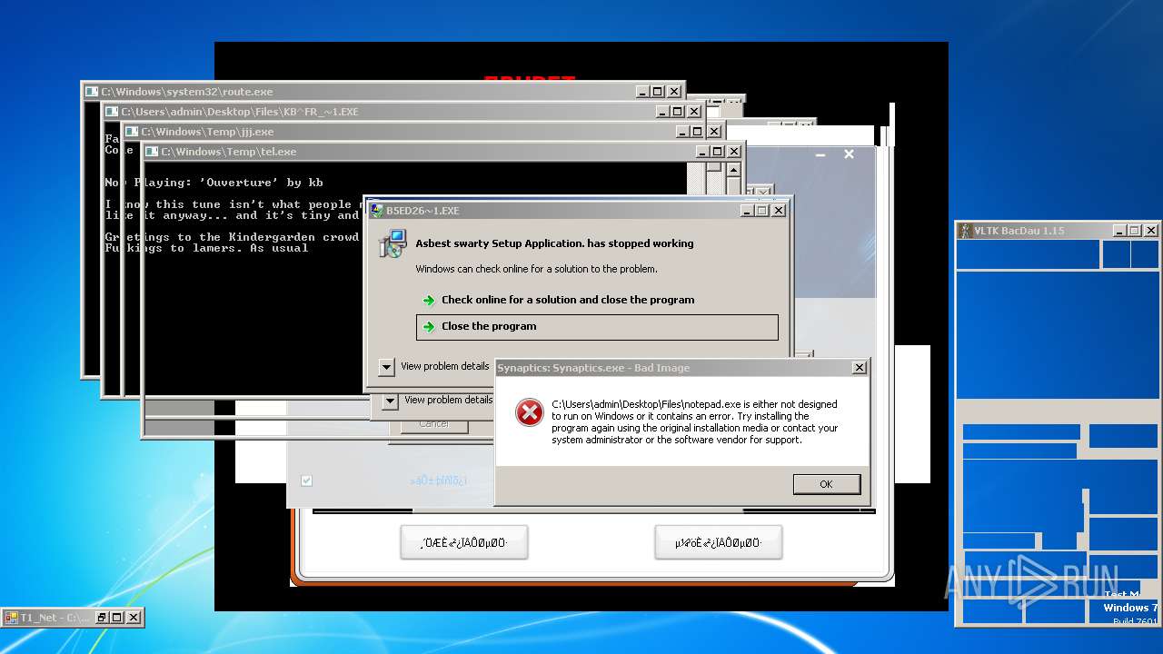Select 'Check online for a solution and close the program'
1163x654 pixels.
(568, 300)
